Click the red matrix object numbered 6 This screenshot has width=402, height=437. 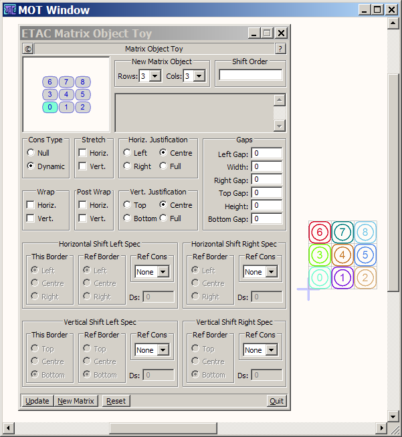(320, 233)
